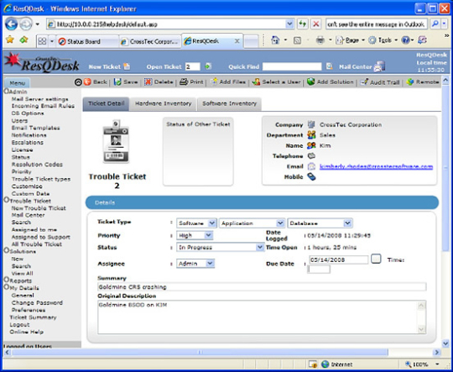Open the Online Help link

[x=27, y=332]
